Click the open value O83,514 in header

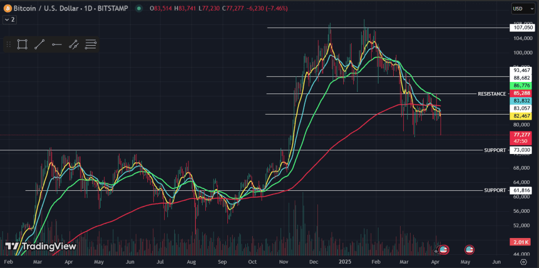[161, 8]
